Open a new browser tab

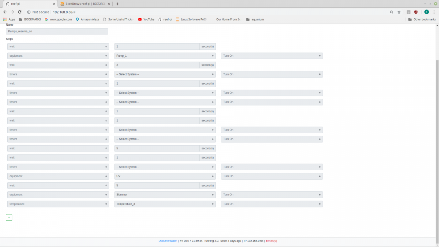(x=117, y=4)
